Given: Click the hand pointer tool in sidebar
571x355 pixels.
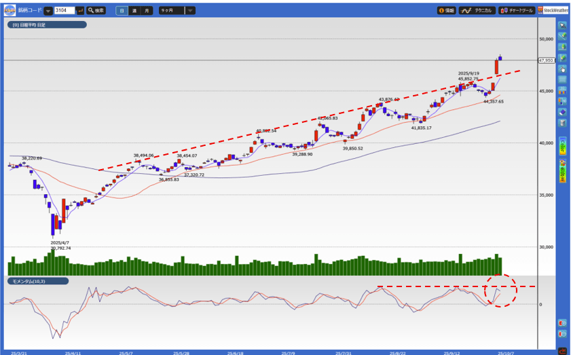Looking at the screenshot, I should [562, 69].
